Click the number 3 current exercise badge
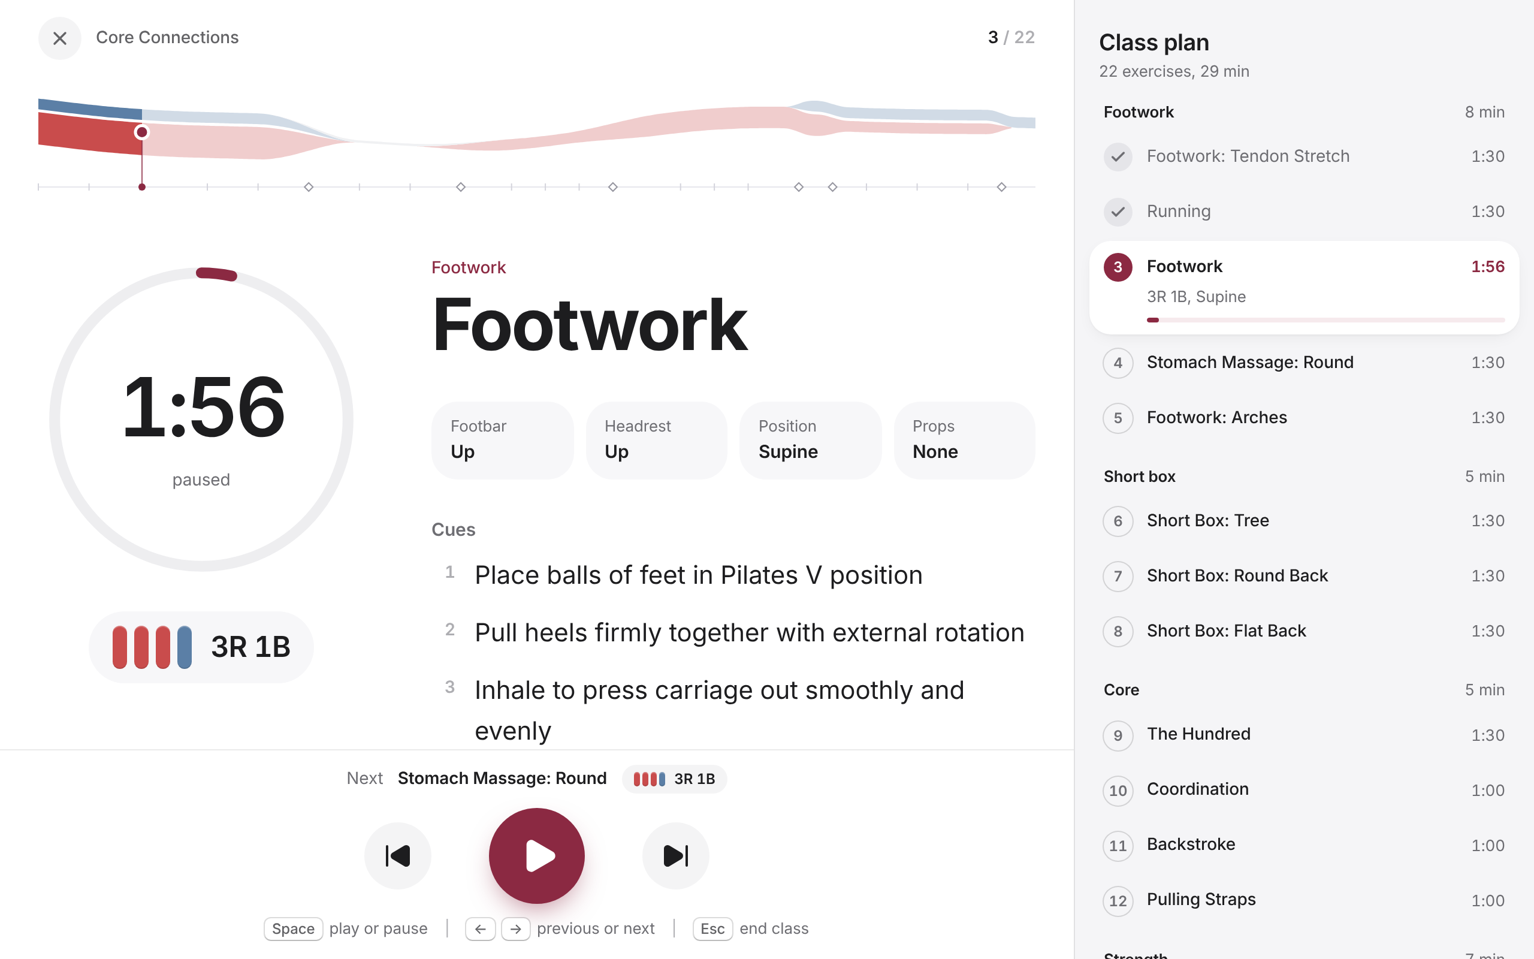Viewport: 1534px width, 959px height. (x=1118, y=267)
